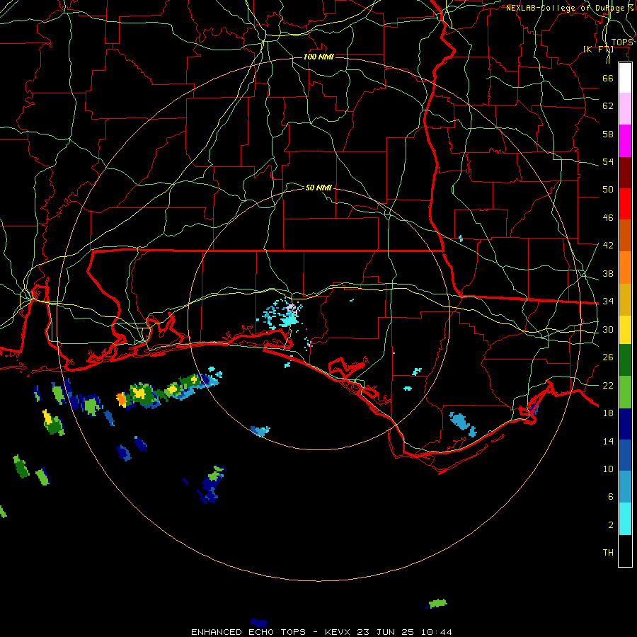The width and height of the screenshot is (637, 637).
Task: Click the legend value '42'
Action: [x=608, y=246]
